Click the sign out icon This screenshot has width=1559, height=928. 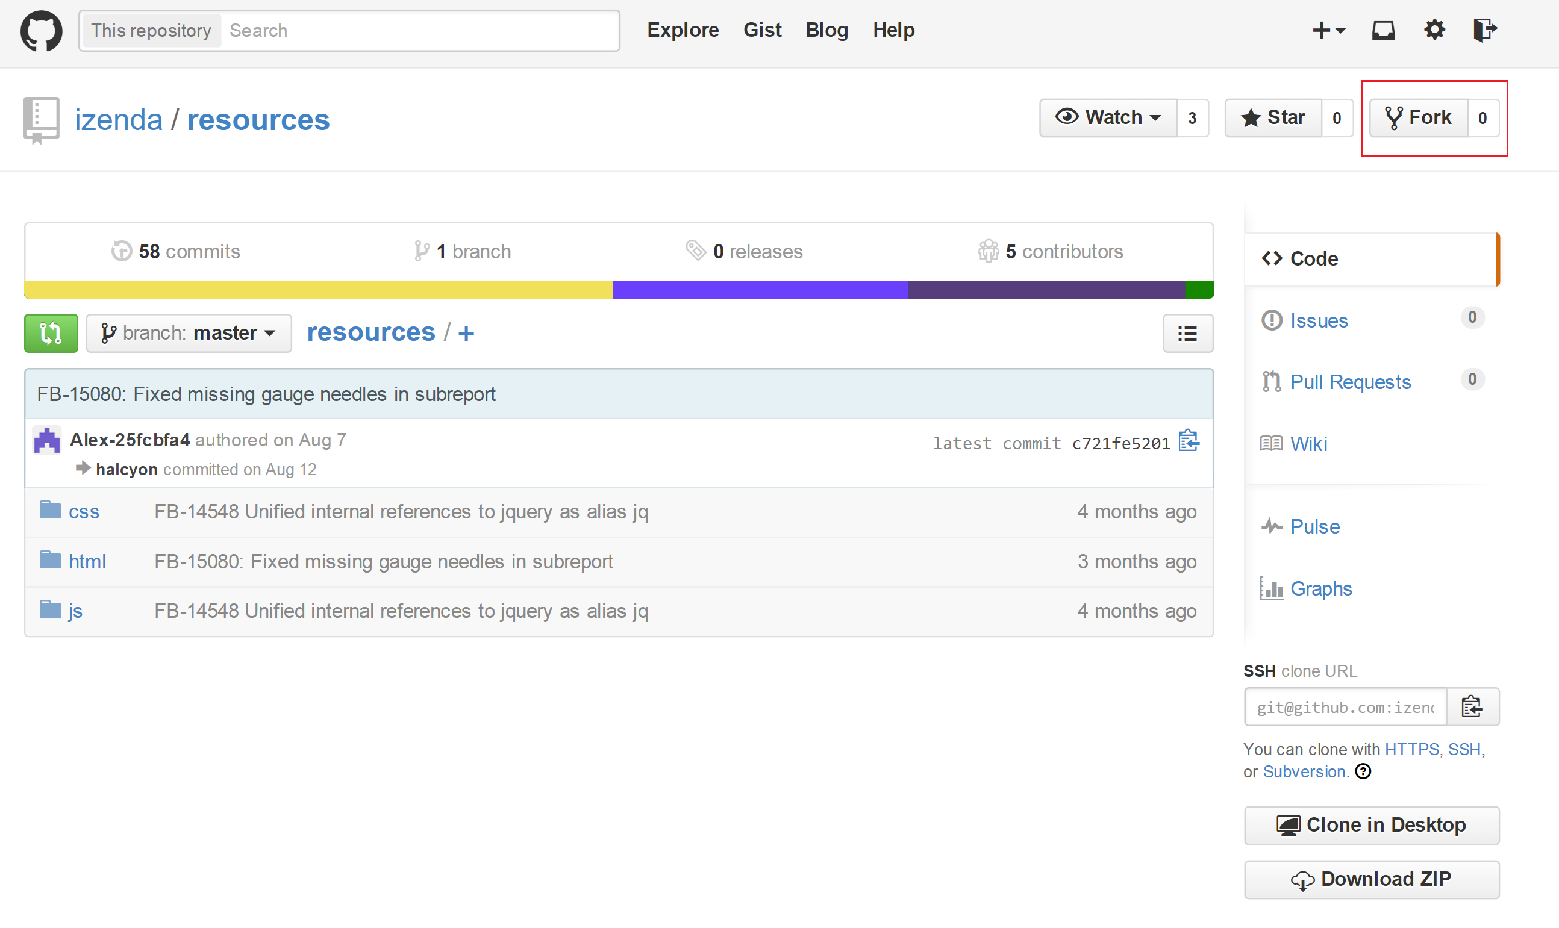[1486, 30]
